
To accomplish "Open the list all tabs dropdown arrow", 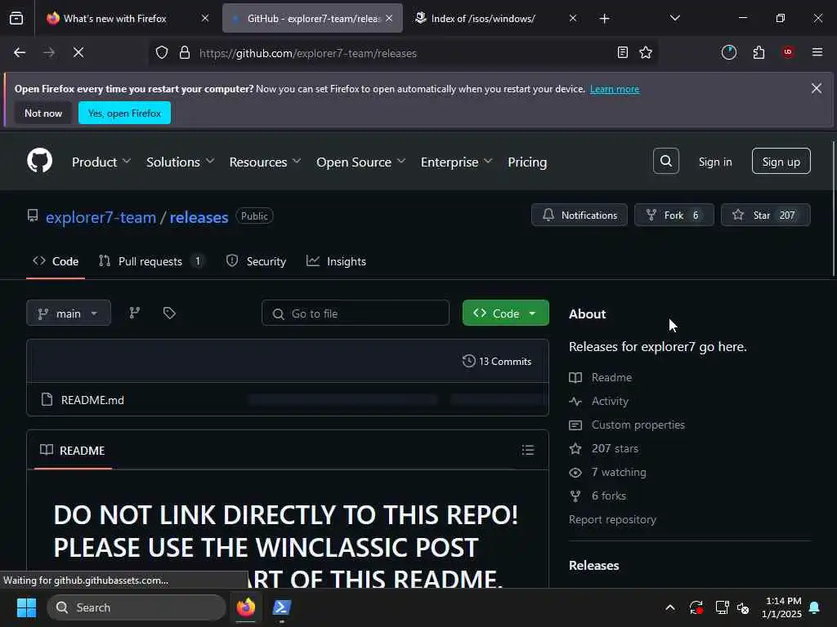I will (x=674, y=18).
